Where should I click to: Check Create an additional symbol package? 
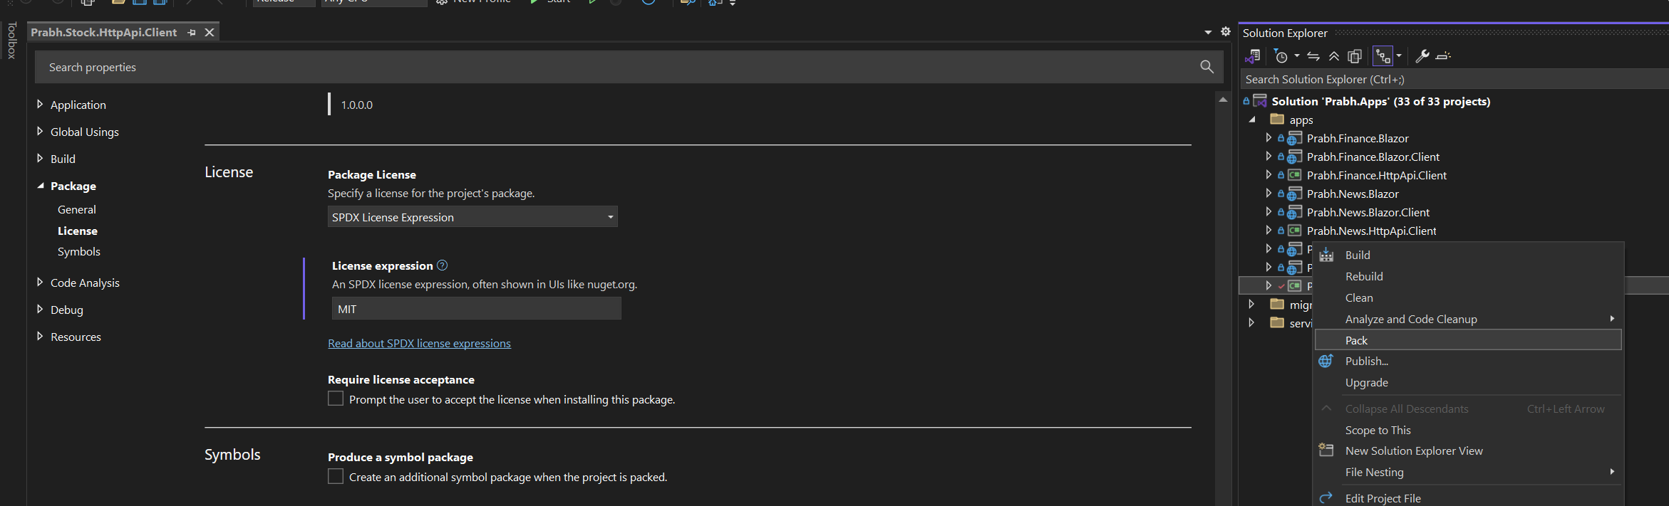pos(336,476)
